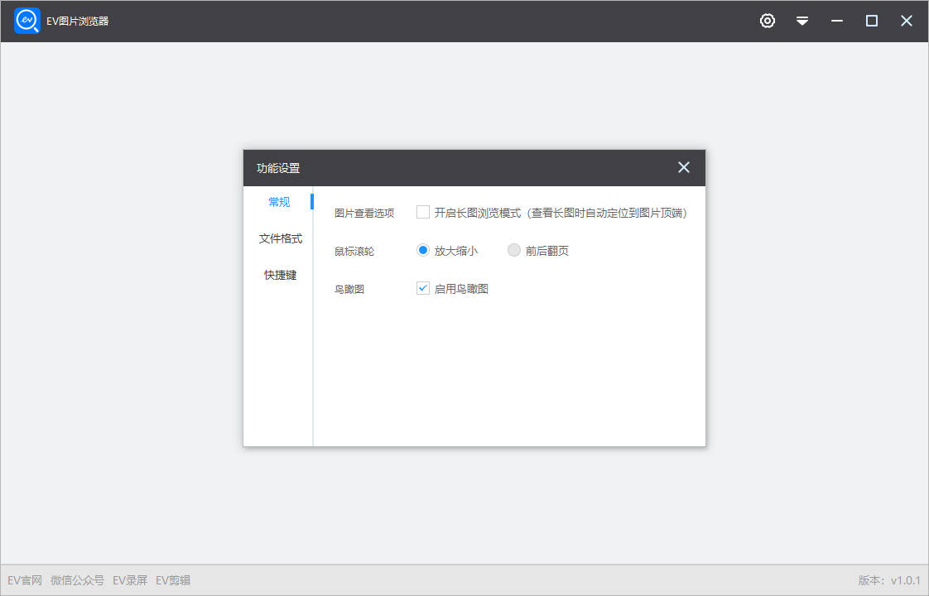Expand the title bar triangle dropdown menu
Viewport: 929px width, 596px height.
tap(802, 21)
